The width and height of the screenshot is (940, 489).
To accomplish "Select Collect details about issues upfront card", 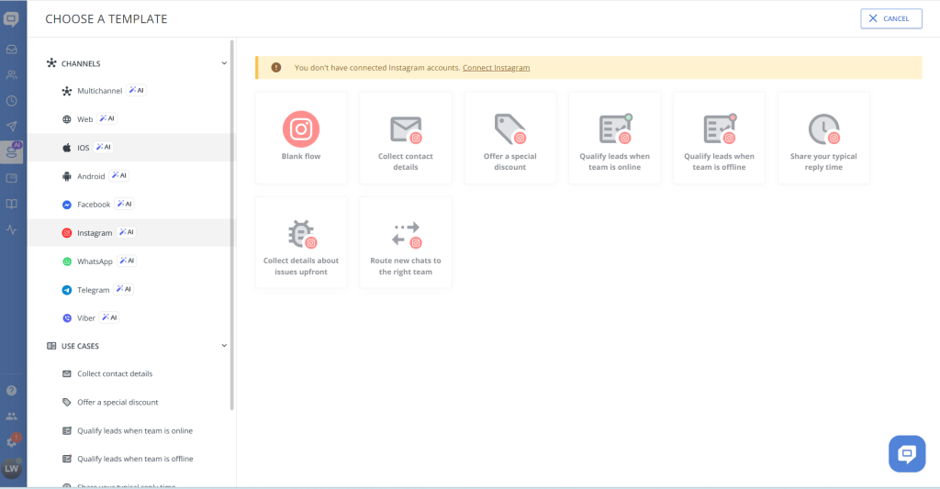I will pos(301,243).
